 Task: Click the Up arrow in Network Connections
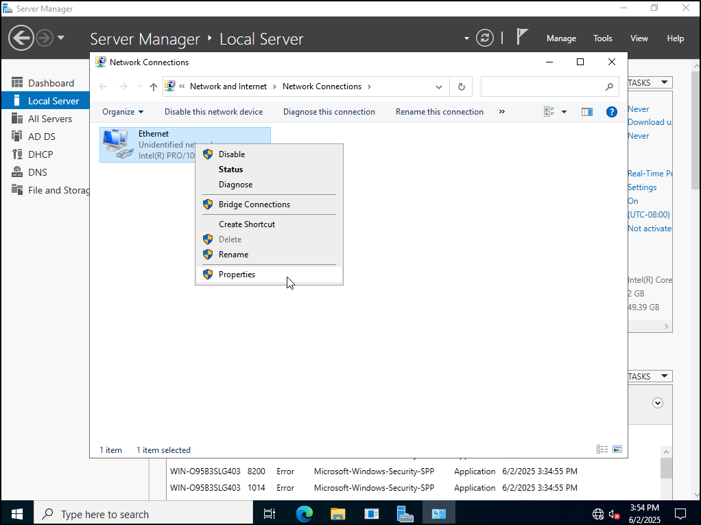(154, 86)
